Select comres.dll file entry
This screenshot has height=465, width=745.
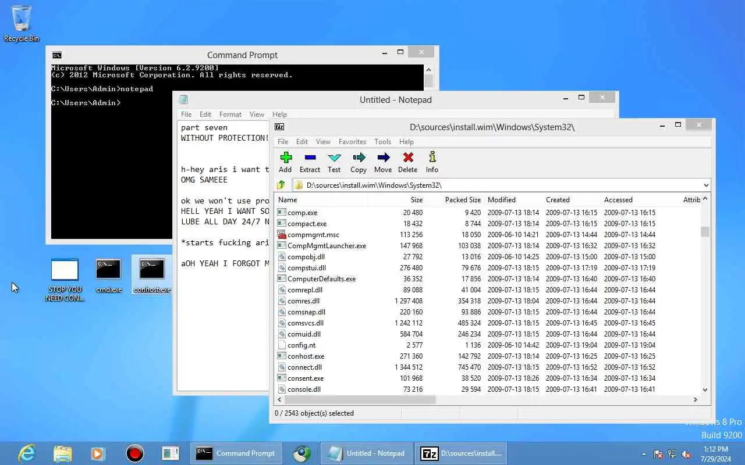pyautogui.click(x=303, y=301)
